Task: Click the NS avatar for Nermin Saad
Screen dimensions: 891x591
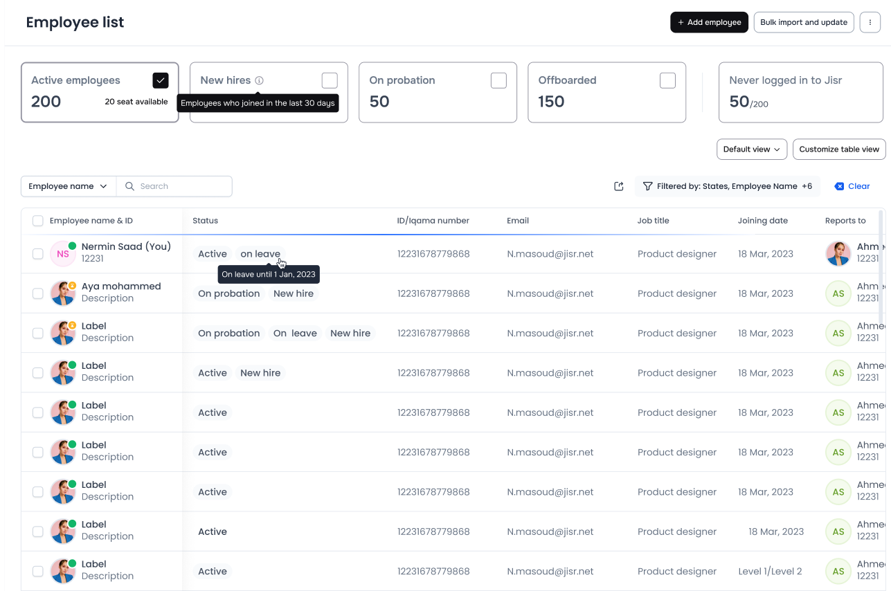Action: (x=62, y=254)
